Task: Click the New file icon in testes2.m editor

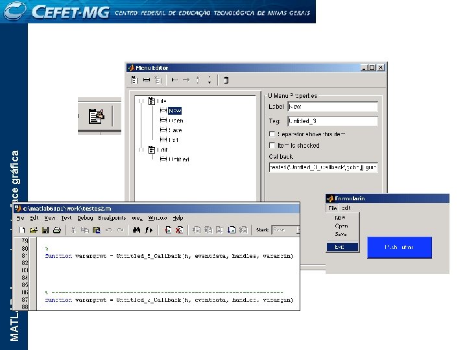Action: click(x=22, y=229)
